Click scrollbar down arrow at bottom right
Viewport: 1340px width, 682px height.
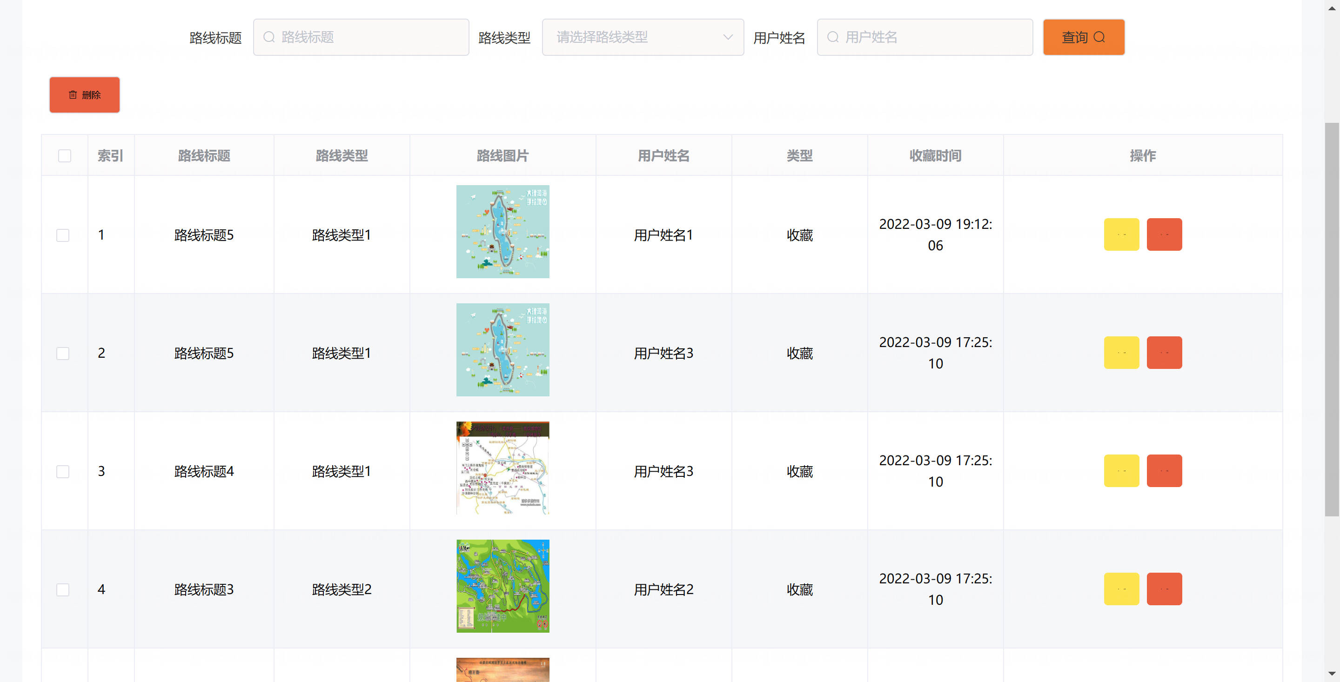click(1332, 674)
